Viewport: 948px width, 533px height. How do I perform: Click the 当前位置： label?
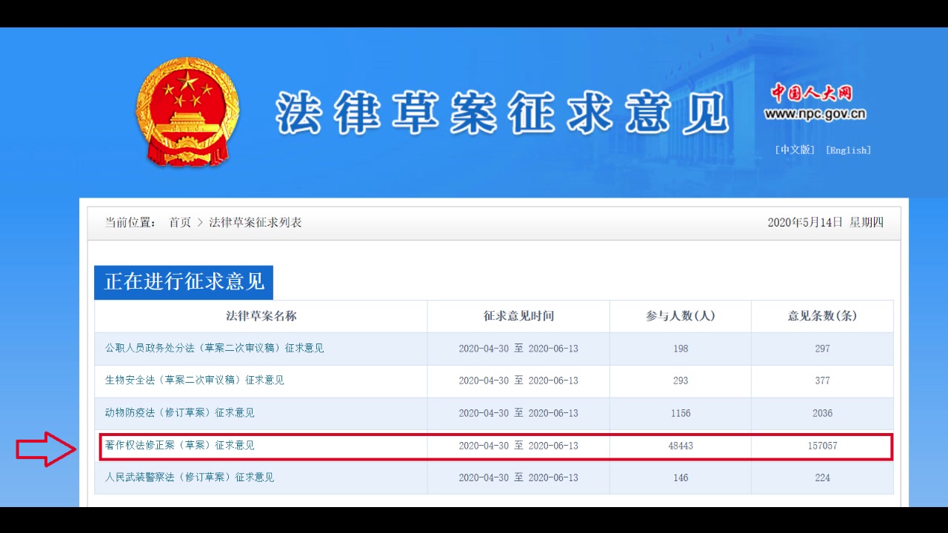click(x=130, y=222)
